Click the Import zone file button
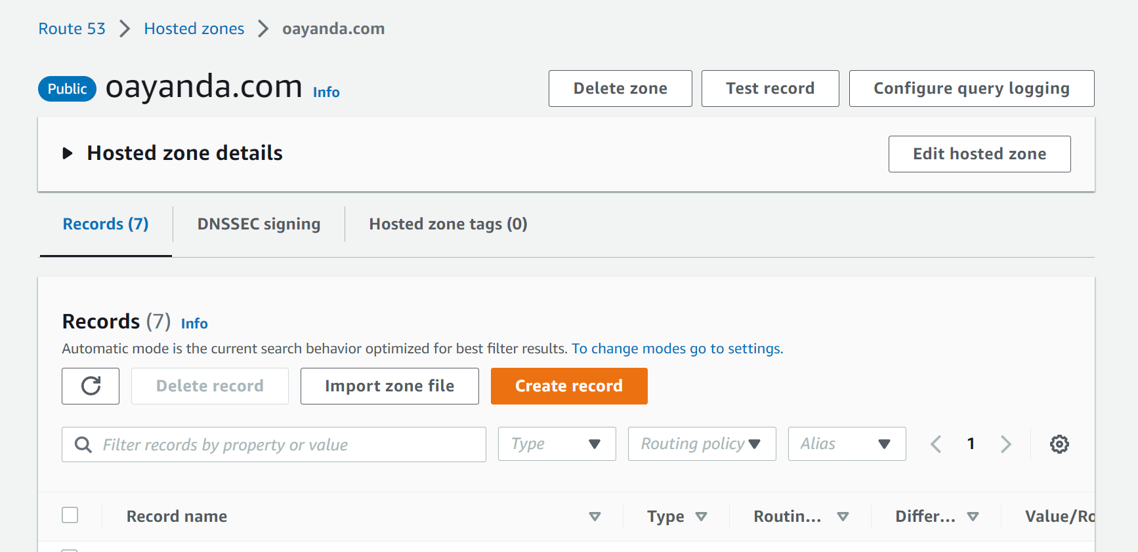This screenshot has height=552, width=1138. 389,386
